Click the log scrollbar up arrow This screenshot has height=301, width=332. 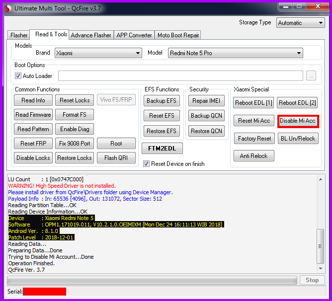tap(321, 179)
